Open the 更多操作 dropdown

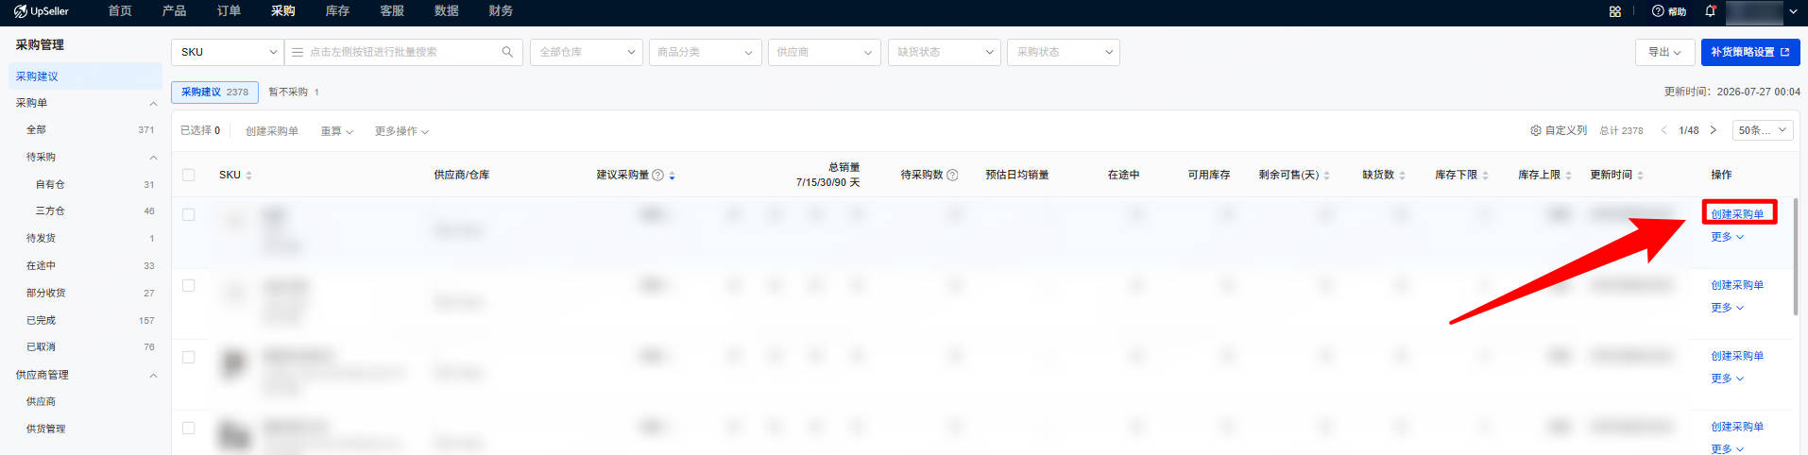pyautogui.click(x=401, y=131)
